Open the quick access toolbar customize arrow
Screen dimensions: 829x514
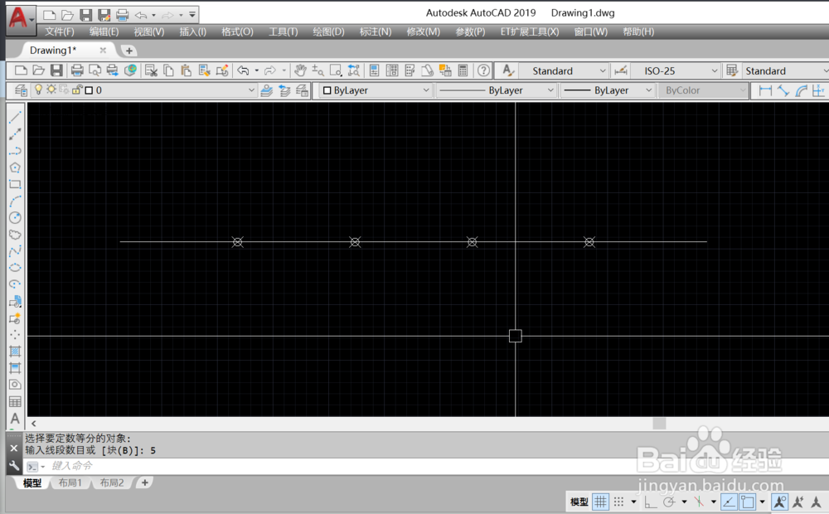click(192, 15)
